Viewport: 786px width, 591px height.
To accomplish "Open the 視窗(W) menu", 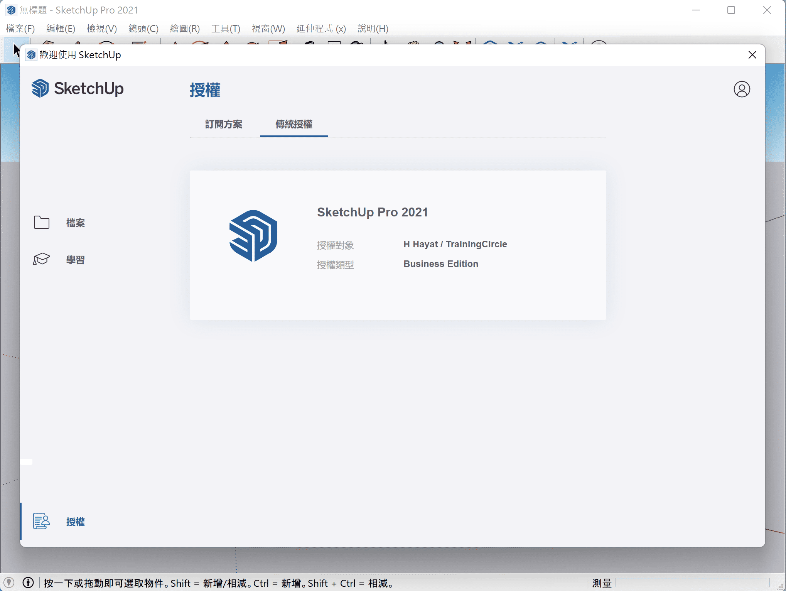I will click(x=268, y=29).
